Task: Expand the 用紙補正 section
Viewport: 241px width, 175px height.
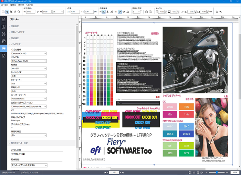Action: [x=42, y=38]
